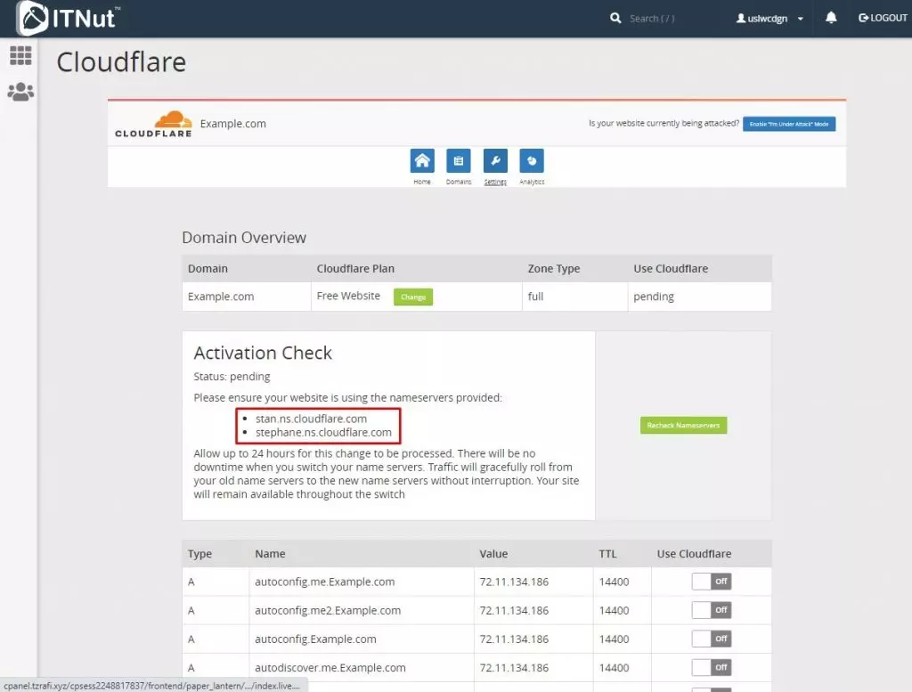
Task: Click the Cloudflare cloud logo
Action: 153,124
